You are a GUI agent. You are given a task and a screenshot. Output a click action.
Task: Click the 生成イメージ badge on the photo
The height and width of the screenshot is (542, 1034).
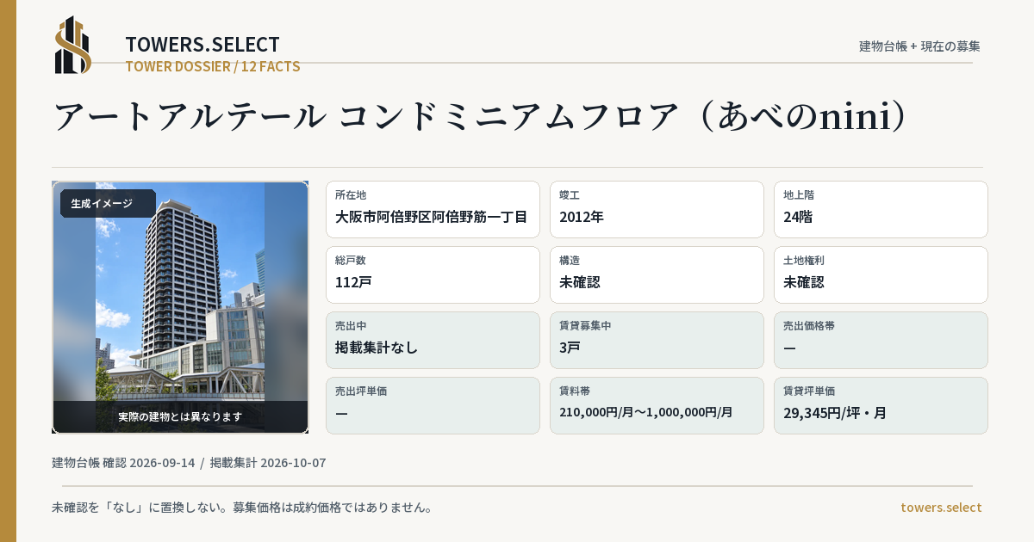click(108, 204)
